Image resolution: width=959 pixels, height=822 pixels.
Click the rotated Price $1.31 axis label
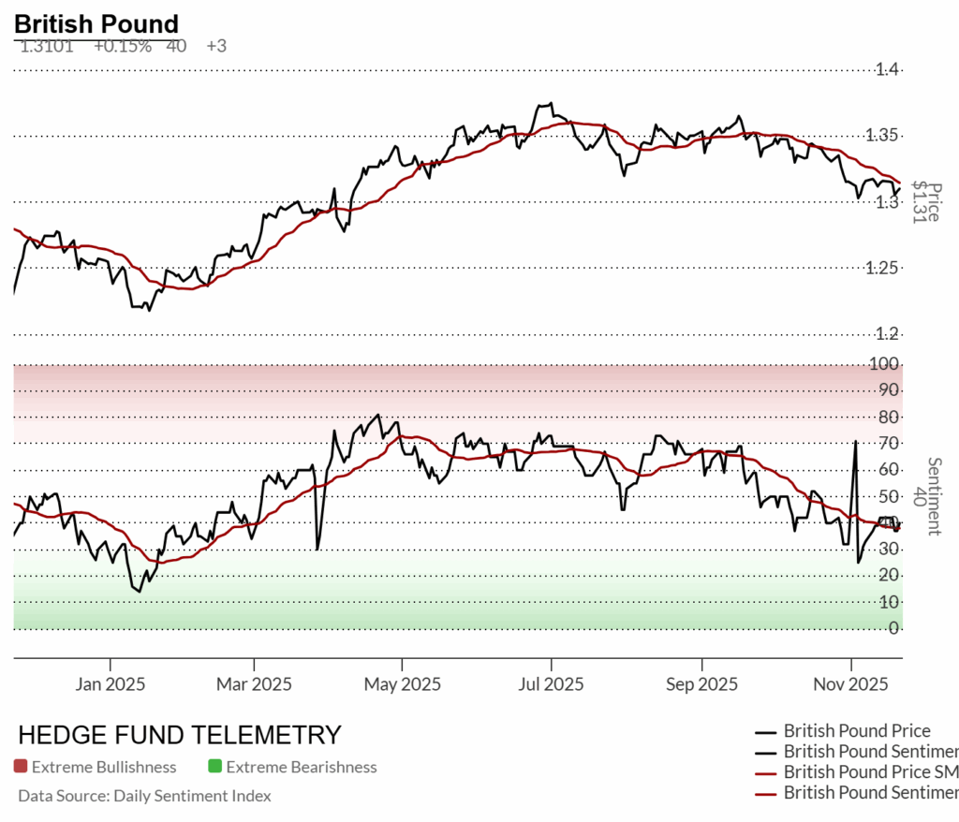pos(927,201)
